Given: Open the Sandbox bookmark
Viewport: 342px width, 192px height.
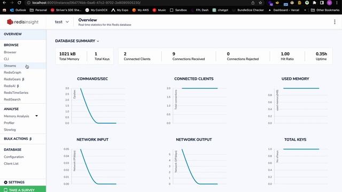Looking at the screenshot, I should pos(178,10).
